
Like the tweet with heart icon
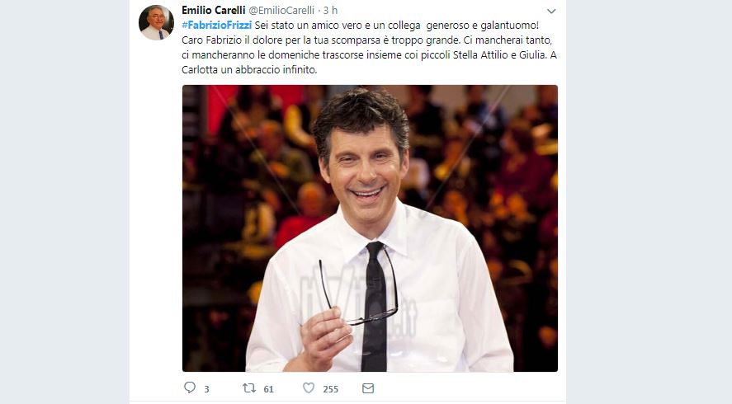(x=309, y=388)
